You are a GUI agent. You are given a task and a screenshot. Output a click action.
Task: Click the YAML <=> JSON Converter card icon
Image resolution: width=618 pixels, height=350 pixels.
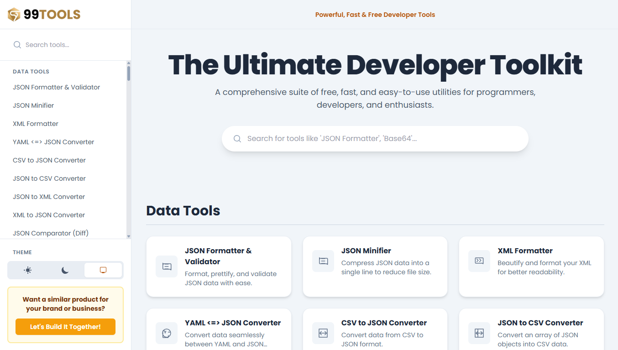click(x=167, y=333)
